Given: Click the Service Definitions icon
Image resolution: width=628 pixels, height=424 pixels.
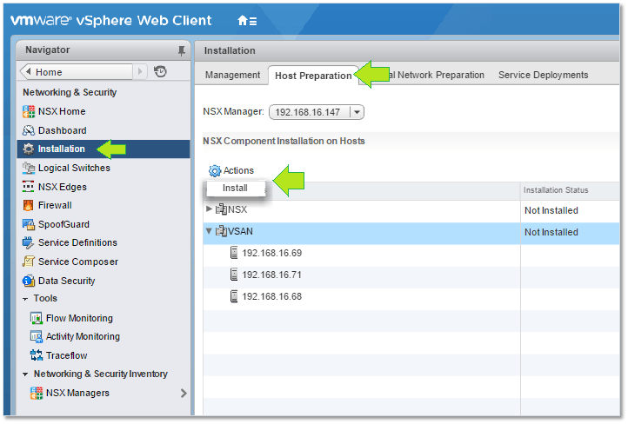Looking at the screenshot, I should (29, 242).
